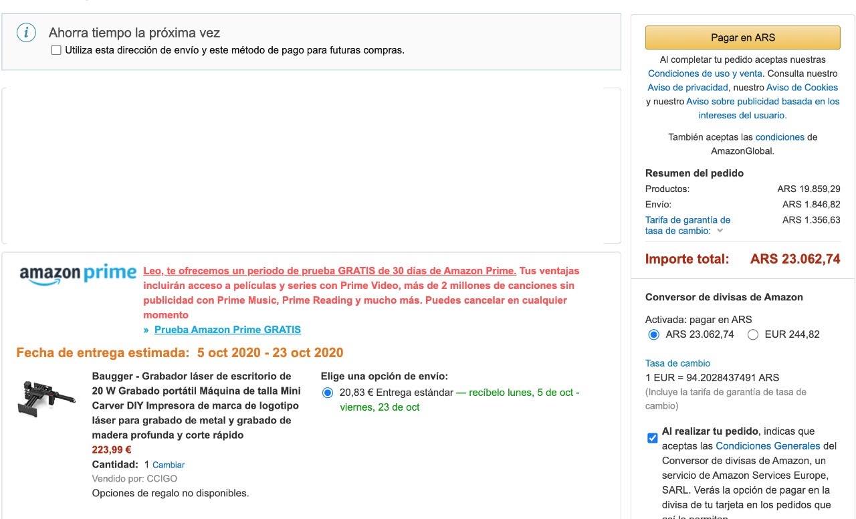Image resolution: width=856 pixels, height=519 pixels.
Task: Open the Aviso de privacidad link
Action: [x=687, y=88]
